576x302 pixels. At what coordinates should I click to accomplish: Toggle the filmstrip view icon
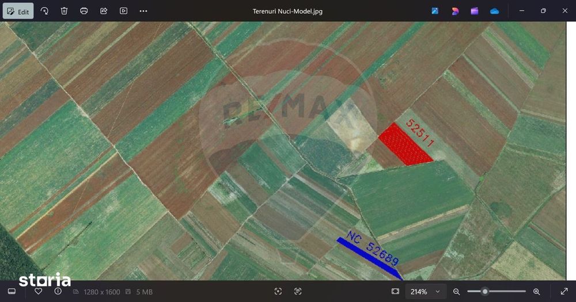point(12,292)
